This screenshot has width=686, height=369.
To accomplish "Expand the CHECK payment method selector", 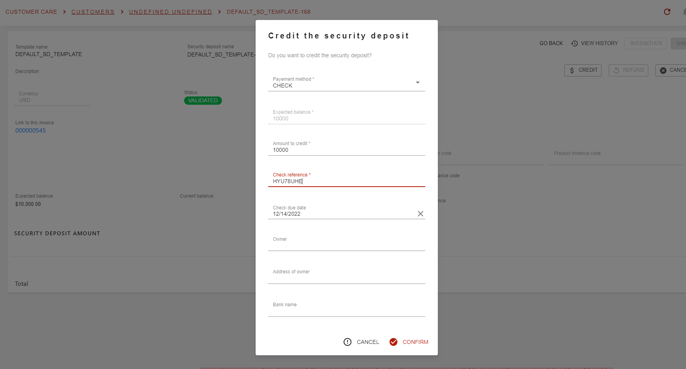I will (x=347, y=82).
